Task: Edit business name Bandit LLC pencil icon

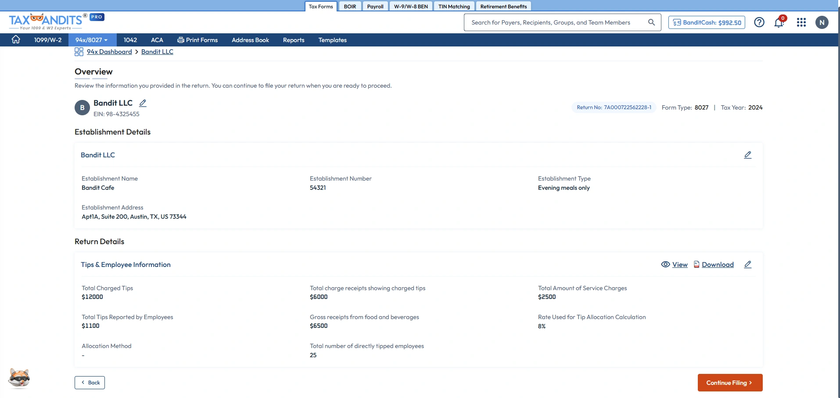Action: pyautogui.click(x=143, y=103)
